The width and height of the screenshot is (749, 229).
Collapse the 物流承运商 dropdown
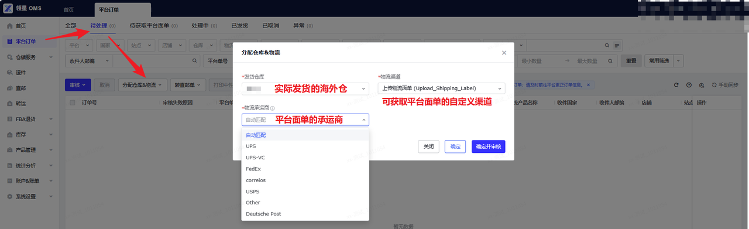[364, 119]
